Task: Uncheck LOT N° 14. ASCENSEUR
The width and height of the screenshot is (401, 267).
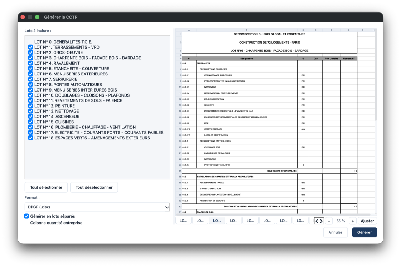Action: [x=30, y=117]
